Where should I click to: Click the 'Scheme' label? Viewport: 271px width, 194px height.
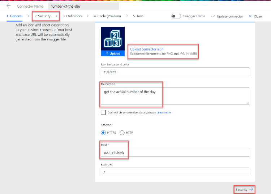tap(106, 125)
